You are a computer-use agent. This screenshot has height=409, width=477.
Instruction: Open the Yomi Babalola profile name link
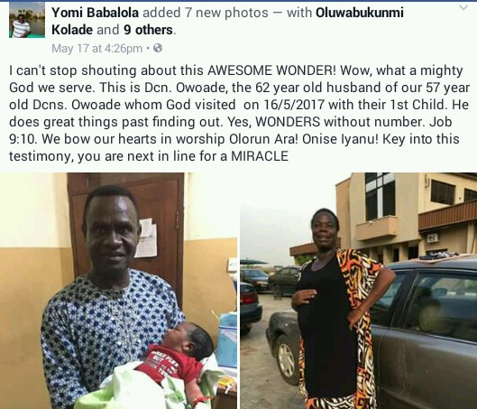point(96,13)
